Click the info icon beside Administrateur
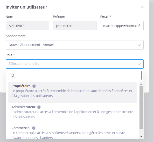The width and height of the screenshot is (153, 142). coord(39,107)
